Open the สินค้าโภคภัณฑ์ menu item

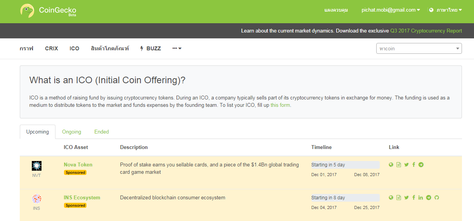[x=110, y=48]
